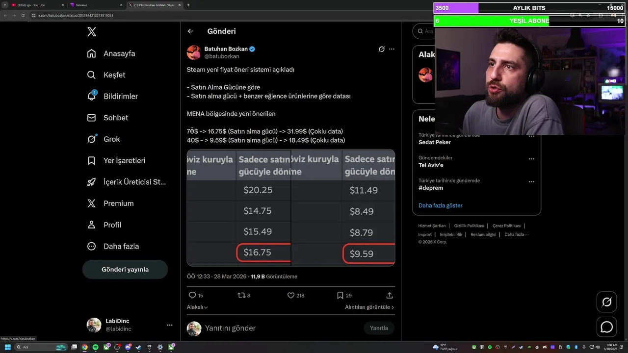Click the Grok icon next to post options
The width and height of the screenshot is (628, 353).
(381, 49)
